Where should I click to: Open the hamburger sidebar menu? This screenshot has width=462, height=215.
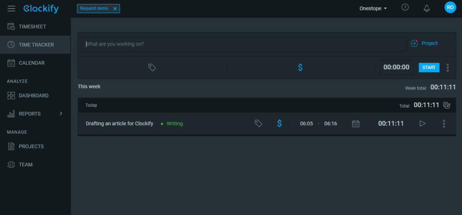coord(11,9)
